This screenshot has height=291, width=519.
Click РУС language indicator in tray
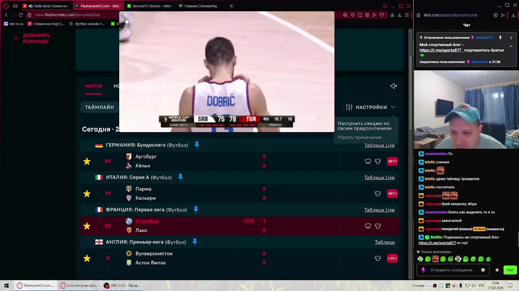(x=482, y=286)
